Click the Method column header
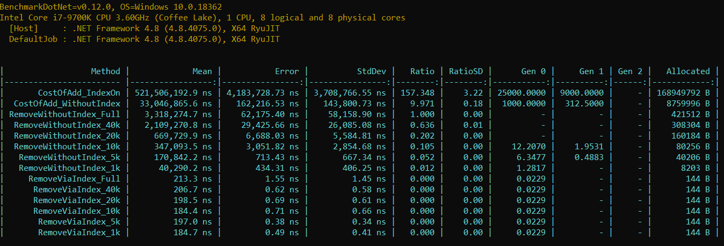Screen dimensions: 724x246 [x=105, y=71]
